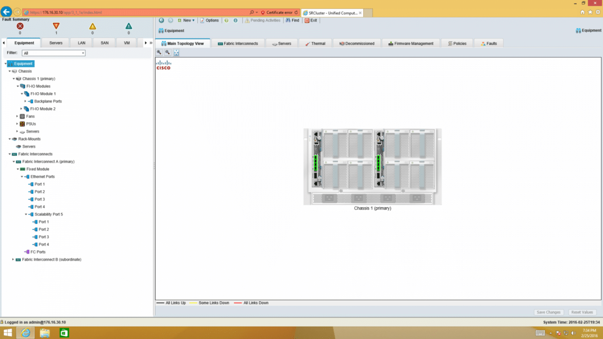Viewport: 603px width, 339px height.
Task: Click the Fans icon in the tree
Action: pos(22,116)
